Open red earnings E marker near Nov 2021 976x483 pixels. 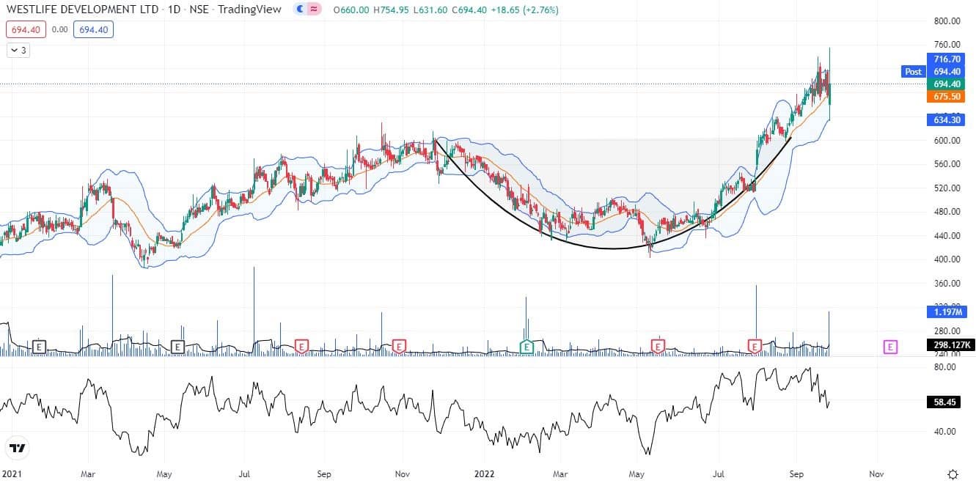pyautogui.click(x=399, y=346)
